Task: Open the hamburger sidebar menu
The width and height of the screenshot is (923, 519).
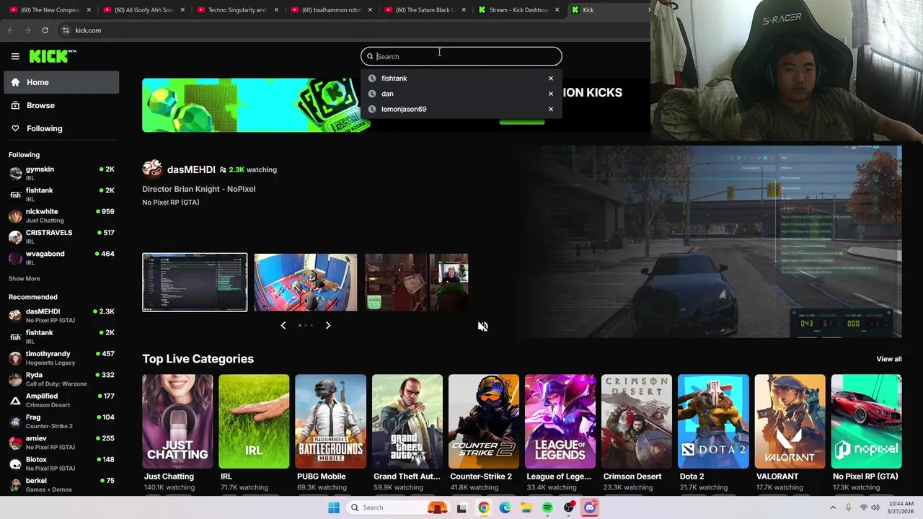Action: tap(15, 56)
